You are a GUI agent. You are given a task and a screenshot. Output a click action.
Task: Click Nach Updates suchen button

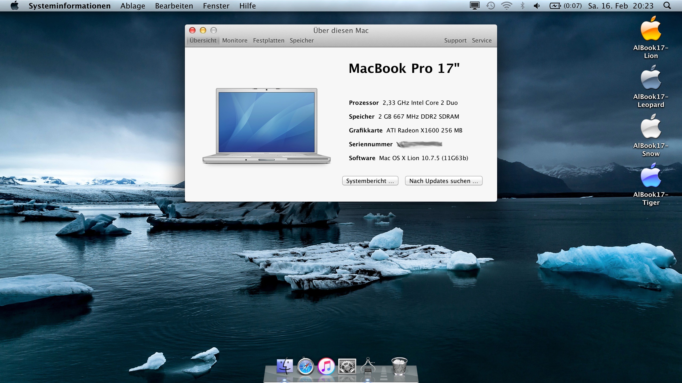pyautogui.click(x=444, y=181)
